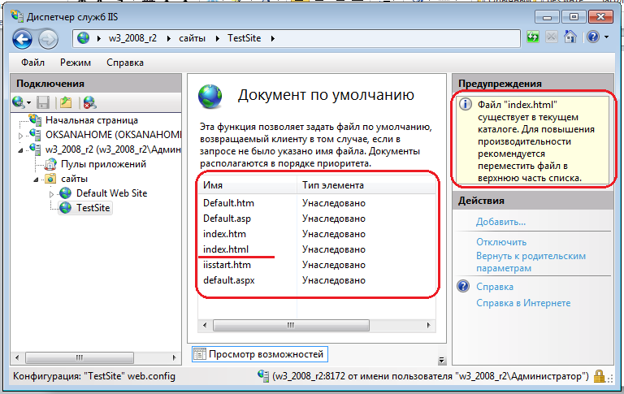Image resolution: width=624 pixels, height=394 pixels.
Task: Go back with the blue Back arrow
Action: tap(22, 39)
